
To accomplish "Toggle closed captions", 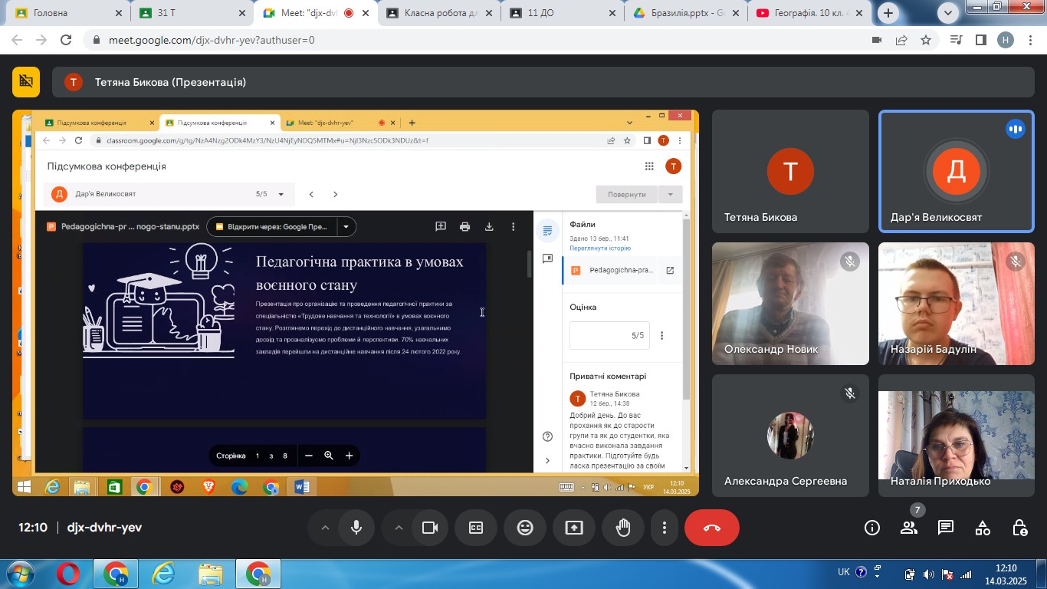I will click(x=476, y=528).
